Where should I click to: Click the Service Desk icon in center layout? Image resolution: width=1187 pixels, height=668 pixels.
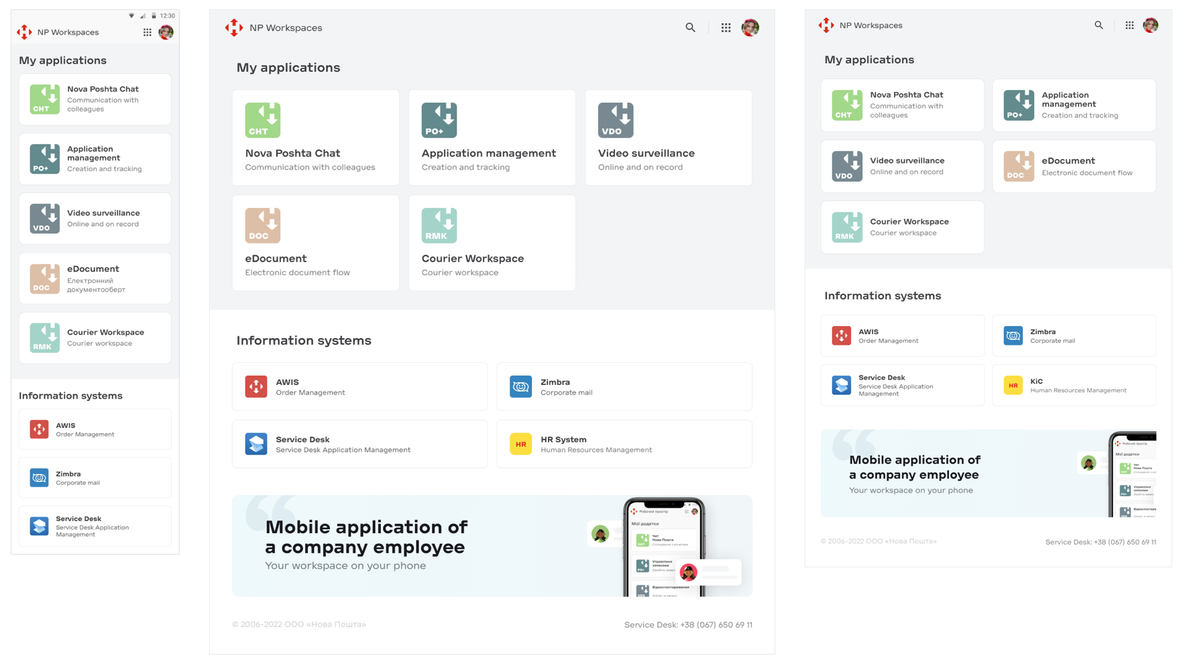click(256, 444)
